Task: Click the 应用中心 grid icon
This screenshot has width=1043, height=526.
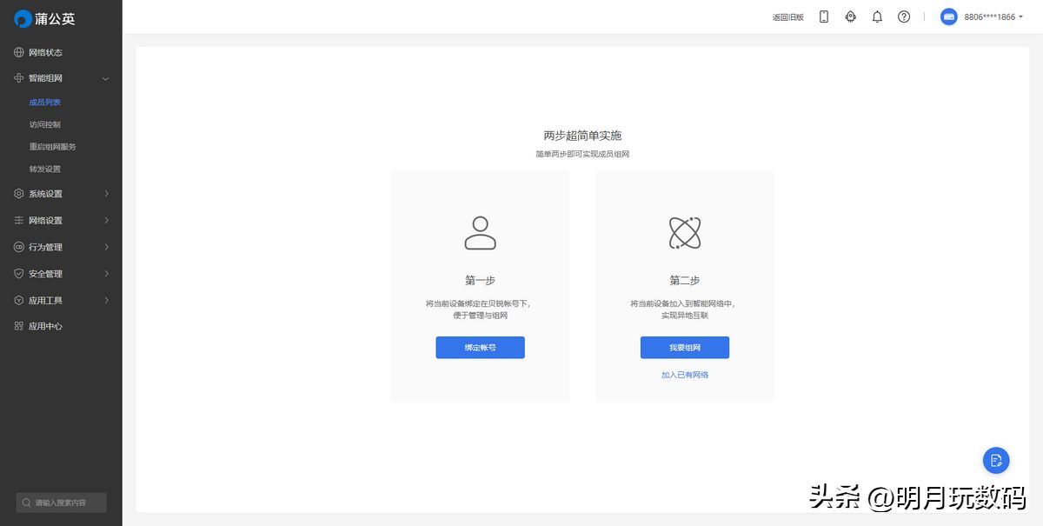Action: (x=19, y=326)
